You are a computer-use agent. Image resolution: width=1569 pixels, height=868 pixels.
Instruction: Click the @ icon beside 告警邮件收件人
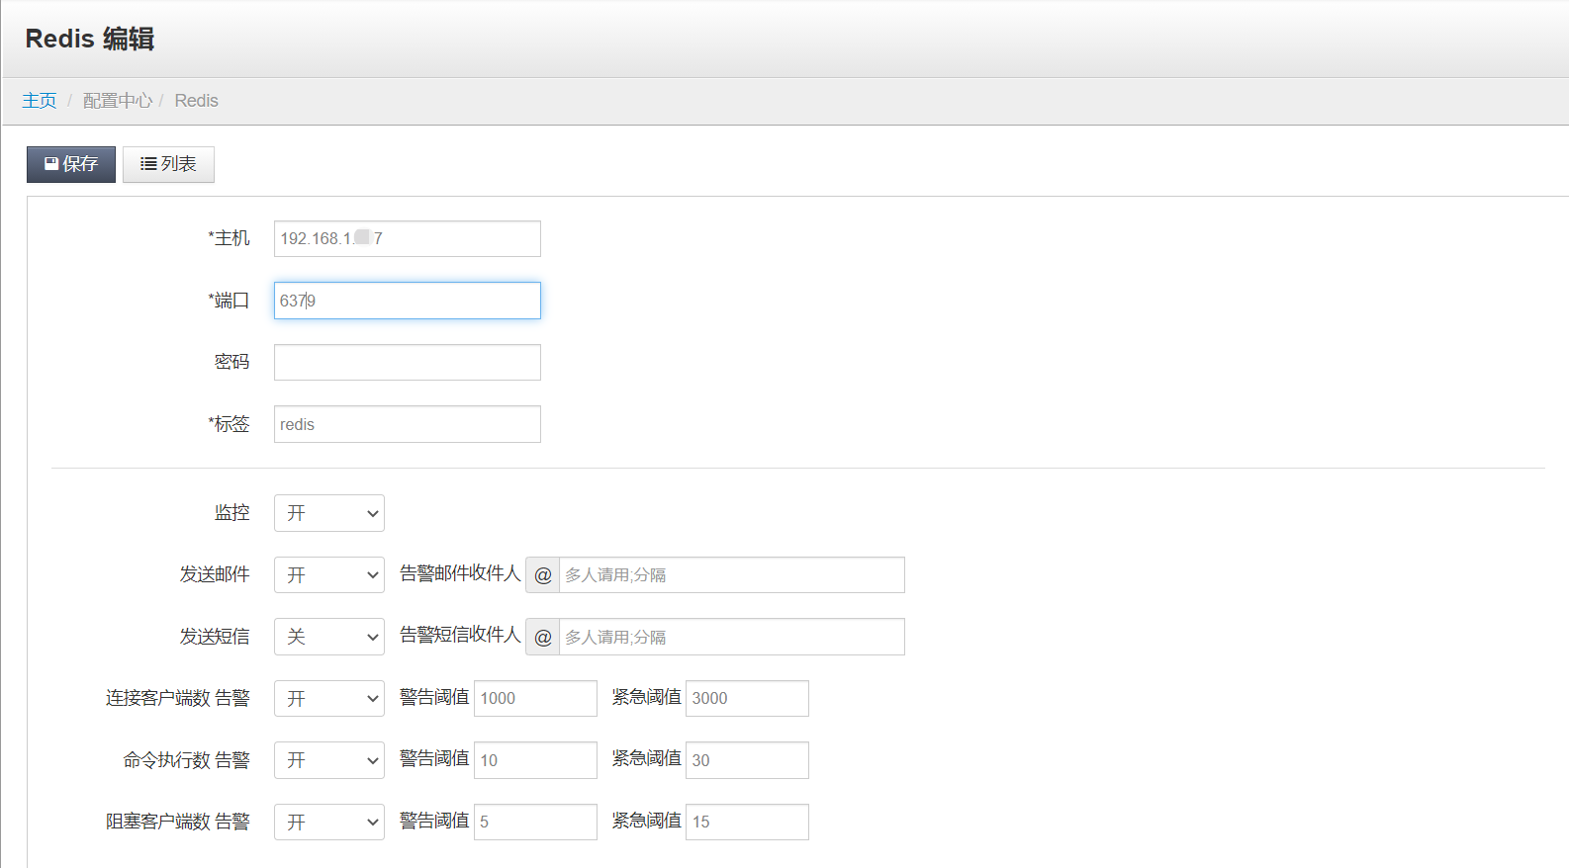coord(542,574)
